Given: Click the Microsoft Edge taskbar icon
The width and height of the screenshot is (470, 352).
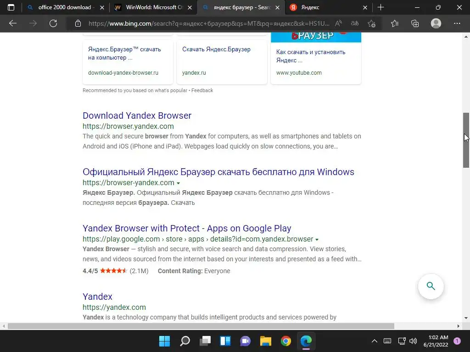Looking at the screenshot, I should coord(306,341).
